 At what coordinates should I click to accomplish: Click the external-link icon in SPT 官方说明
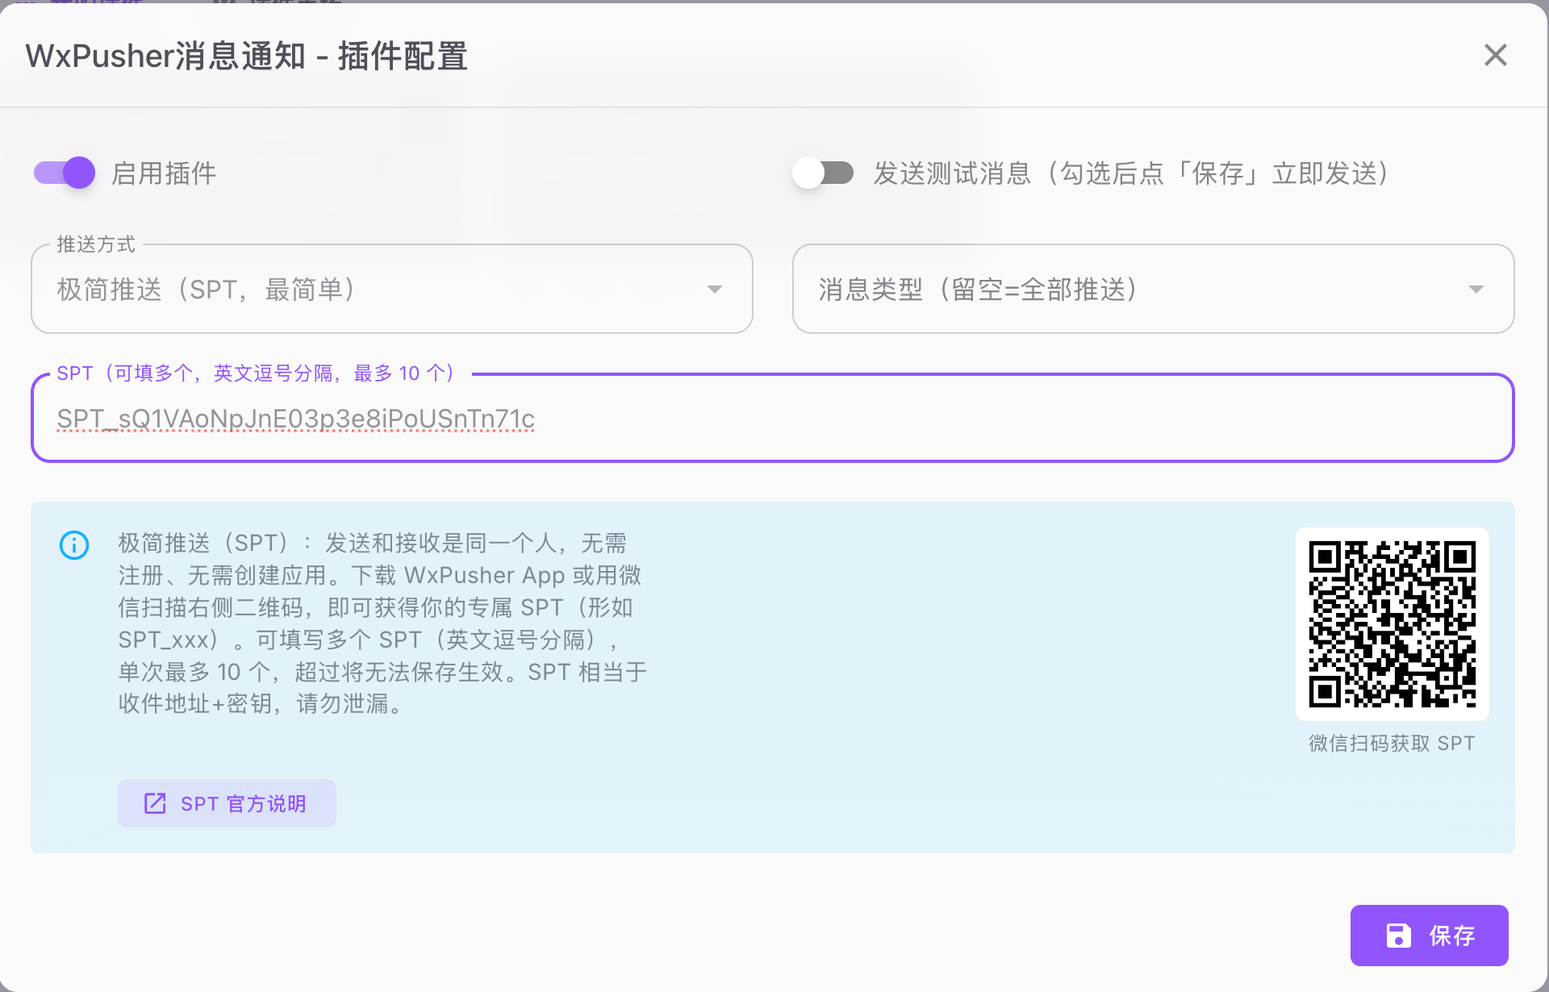[155, 803]
